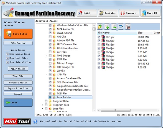
Task: Toggle the Java Archive checkbox
Action: (x=50, y=97)
